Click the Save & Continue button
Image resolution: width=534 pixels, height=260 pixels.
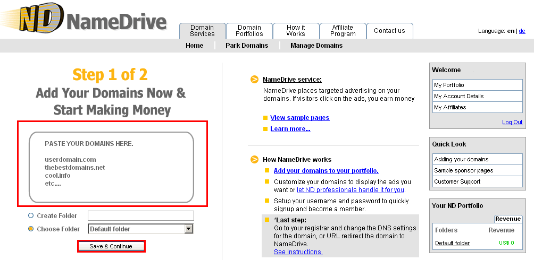click(111, 246)
